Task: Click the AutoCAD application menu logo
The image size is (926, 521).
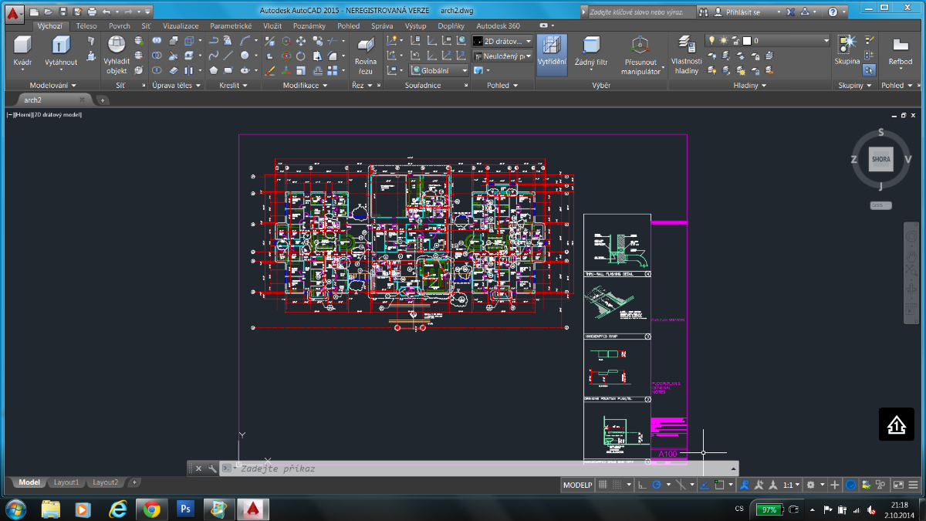Action: pos(13,12)
